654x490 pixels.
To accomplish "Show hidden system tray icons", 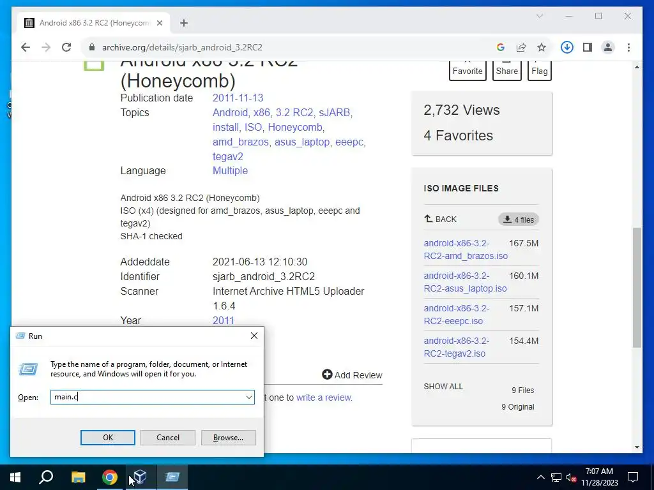I will [x=540, y=477].
